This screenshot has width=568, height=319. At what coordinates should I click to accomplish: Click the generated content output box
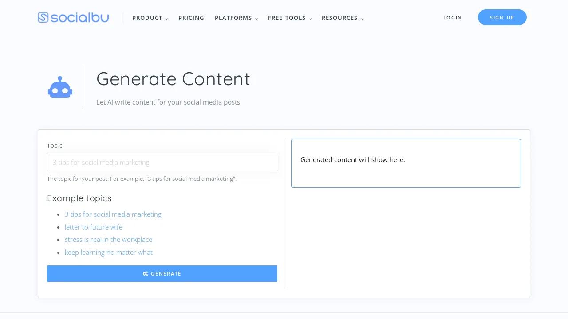tap(406, 163)
